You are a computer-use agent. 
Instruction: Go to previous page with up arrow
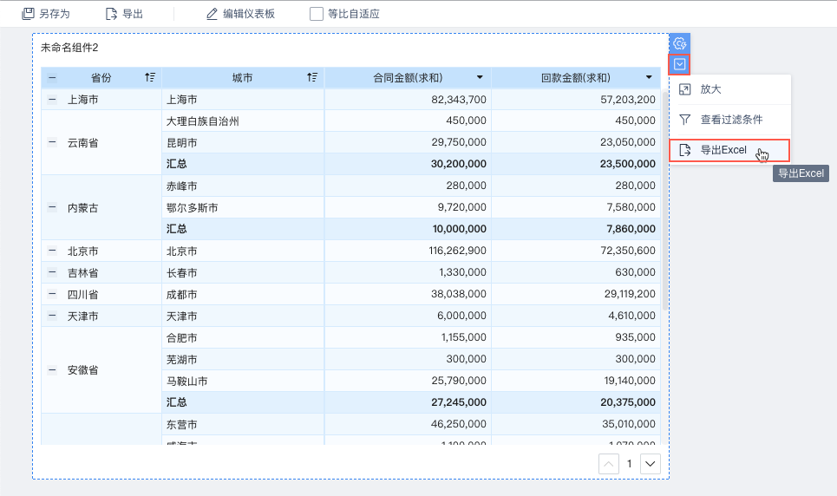tap(609, 464)
